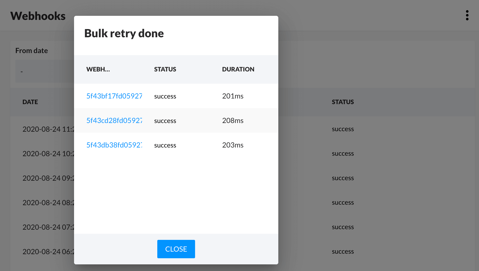Click the STATUS header inside the dialog

(x=165, y=69)
